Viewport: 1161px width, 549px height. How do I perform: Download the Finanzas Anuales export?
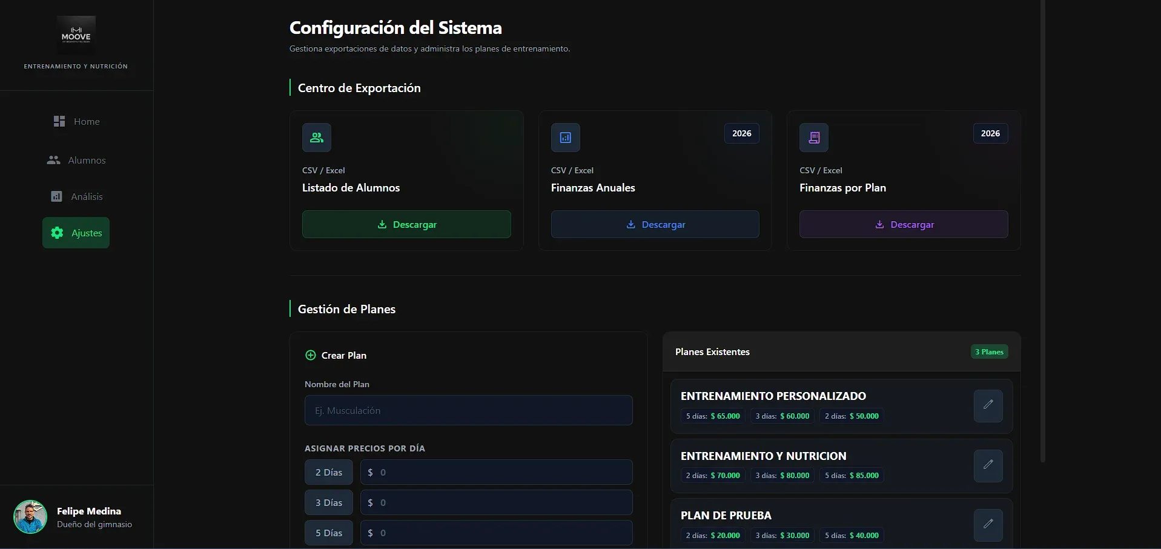(655, 224)
